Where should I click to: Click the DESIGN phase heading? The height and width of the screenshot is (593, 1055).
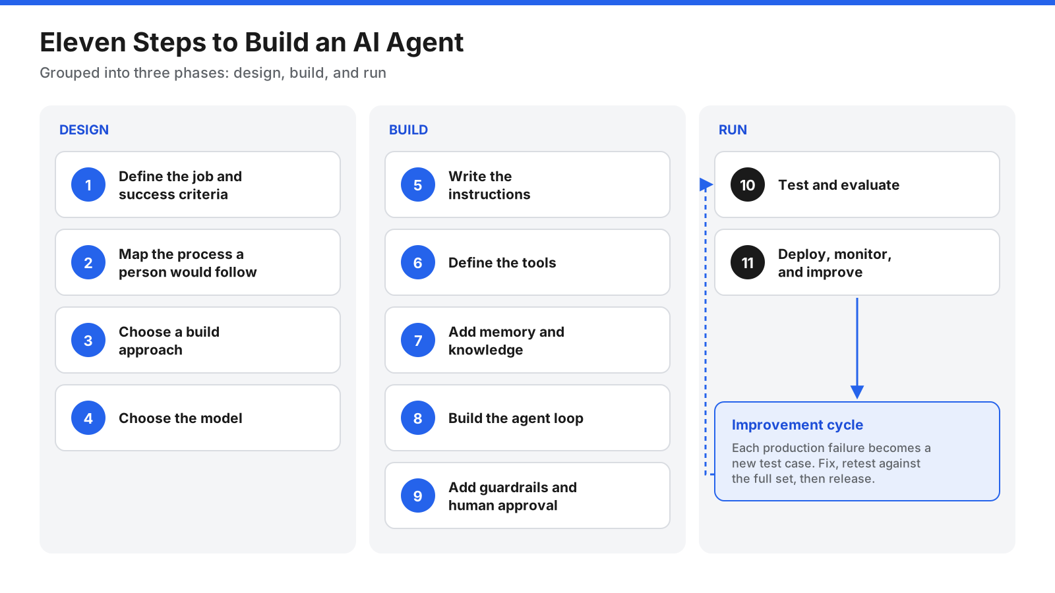pos(84,130)
